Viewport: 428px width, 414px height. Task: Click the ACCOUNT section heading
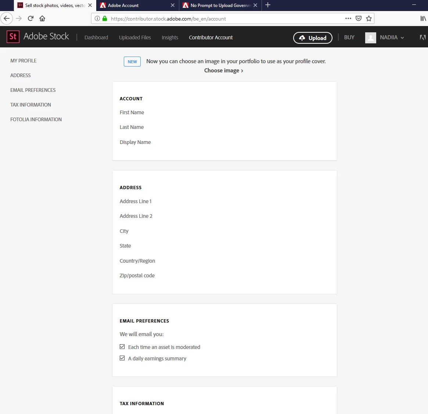pyautogui.click(x=131, y=99)
